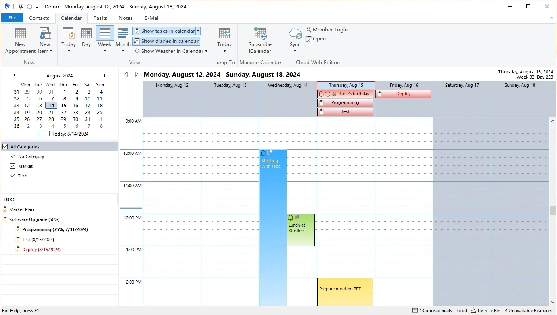
Task: Click 13 unread mails envelope
Action: (x=415, y=311)
